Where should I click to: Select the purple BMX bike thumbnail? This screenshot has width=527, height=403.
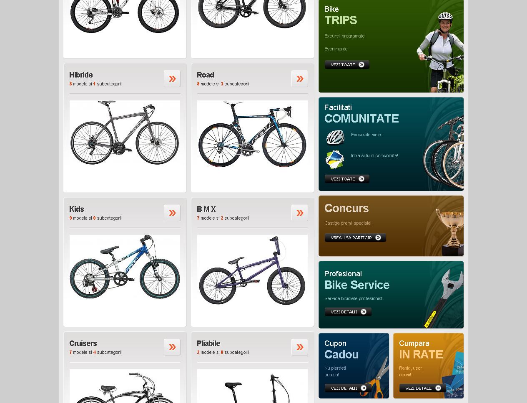click(x=252, y=270)
